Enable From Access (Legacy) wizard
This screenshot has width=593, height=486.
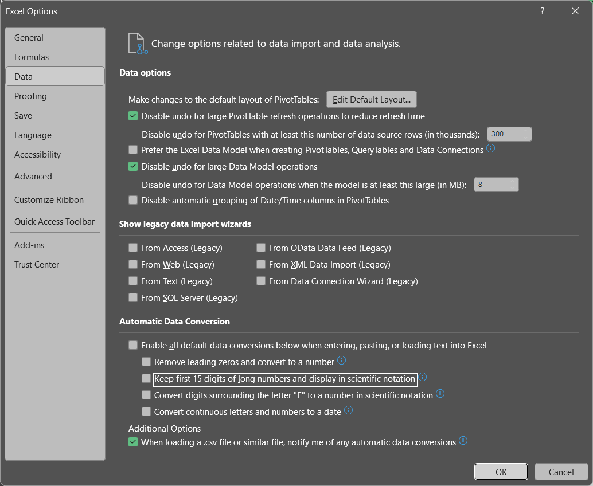(x=132, y=248)
